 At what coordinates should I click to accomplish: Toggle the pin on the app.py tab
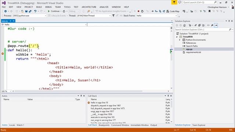(11, 21)
